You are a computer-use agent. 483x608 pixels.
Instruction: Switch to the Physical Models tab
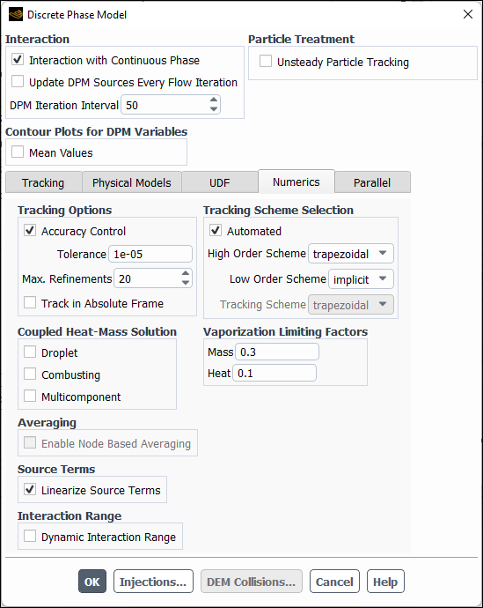tap(132, 182)
